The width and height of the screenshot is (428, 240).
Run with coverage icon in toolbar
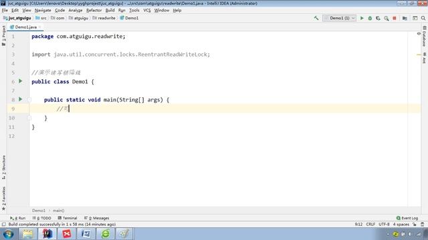(378, 18)
